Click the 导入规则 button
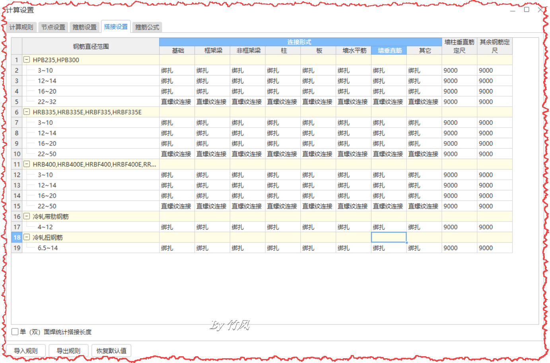Screen dimensions: 550x363 (x=26, y=351)
